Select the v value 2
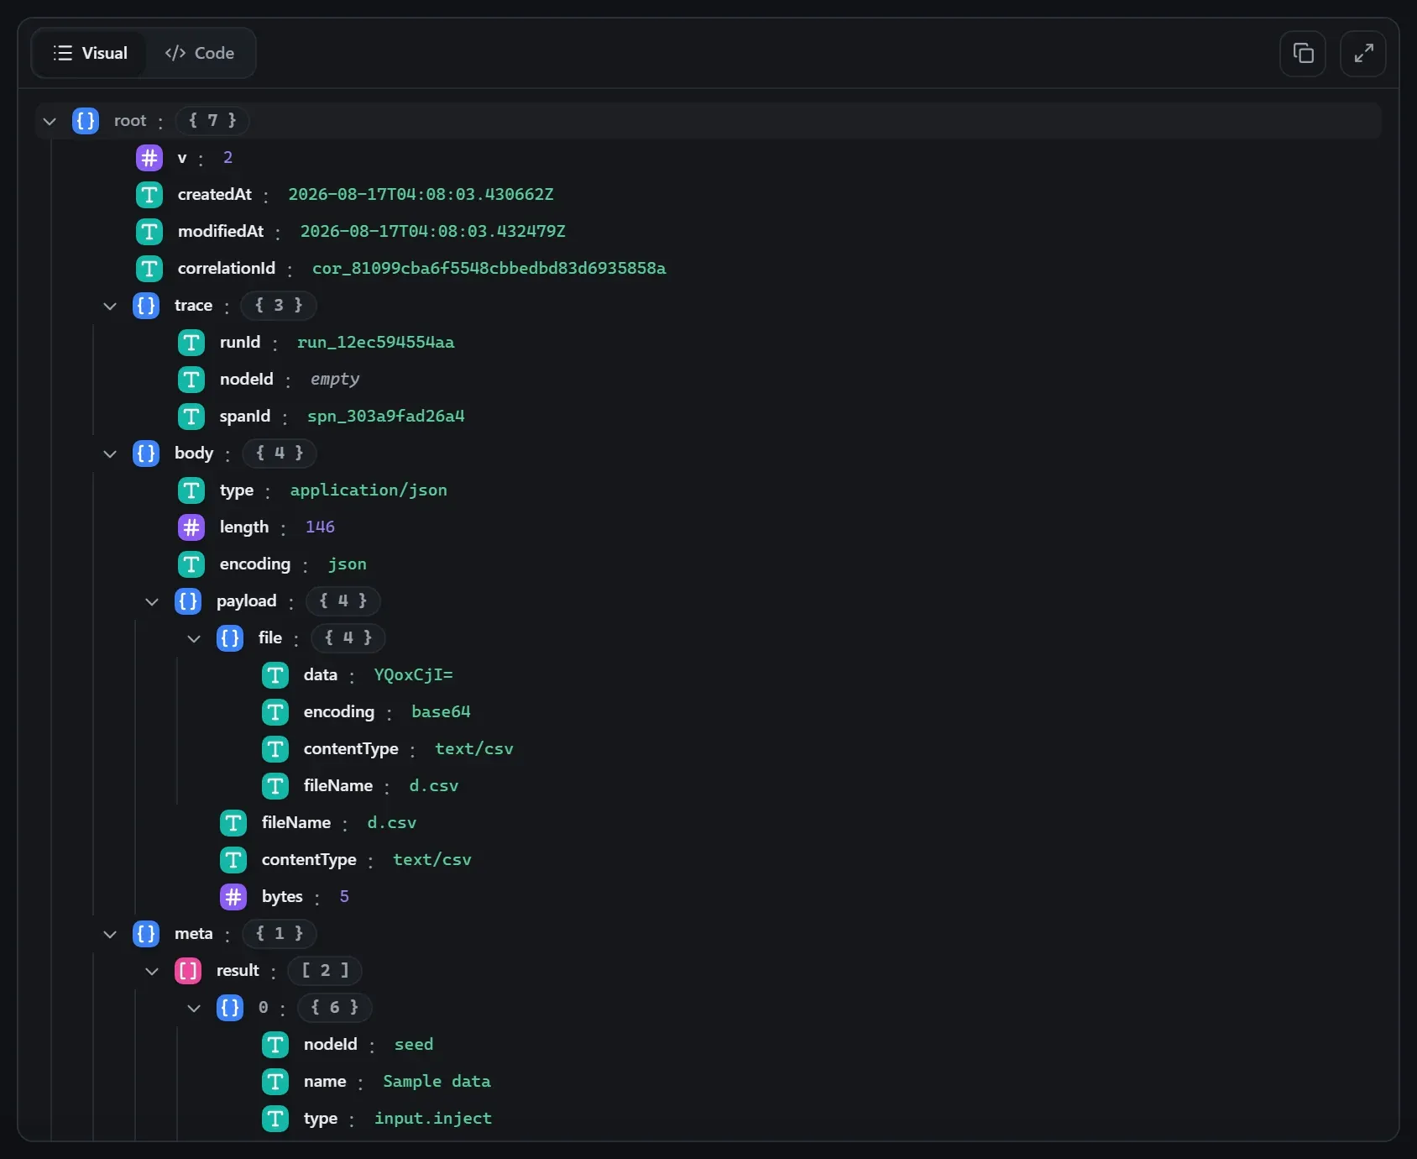 coord(227,158)
